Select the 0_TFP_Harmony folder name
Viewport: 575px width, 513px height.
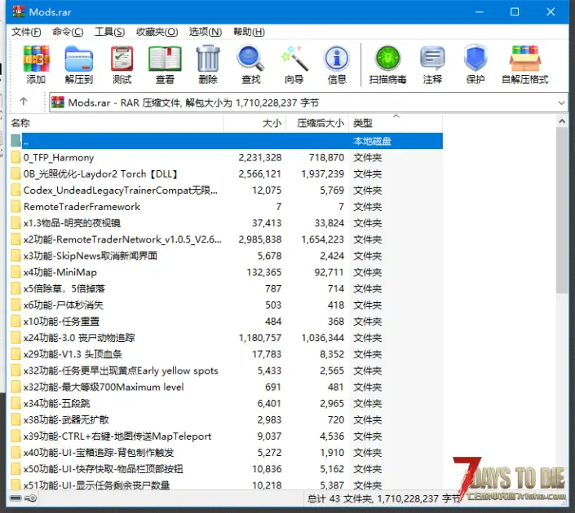tap(59, 157)
